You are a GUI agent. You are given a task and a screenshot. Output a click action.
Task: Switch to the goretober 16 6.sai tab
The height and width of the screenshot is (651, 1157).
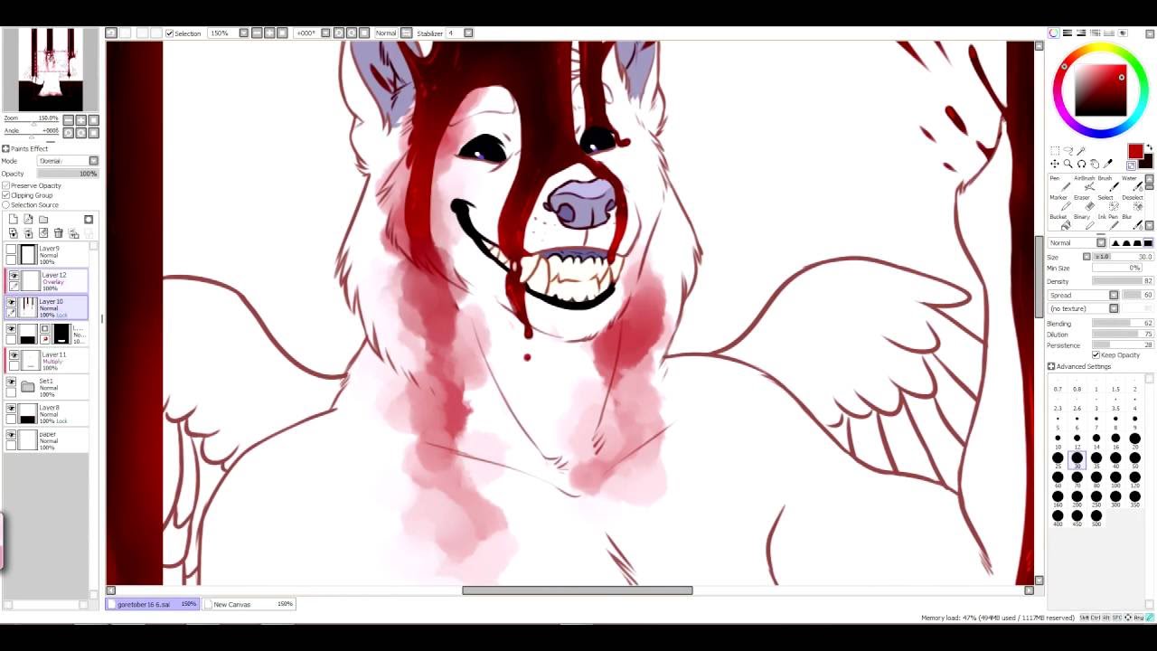pos(153,604)
